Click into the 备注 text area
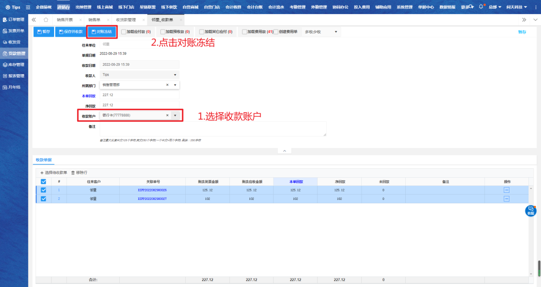 point(212,129)
